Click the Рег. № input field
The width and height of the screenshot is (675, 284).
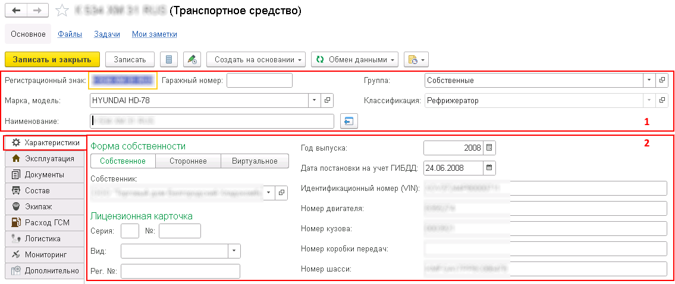click(180, 271)
